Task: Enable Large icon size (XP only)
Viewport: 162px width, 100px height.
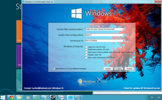Action: pyautogui.click(x=86, y=47)
